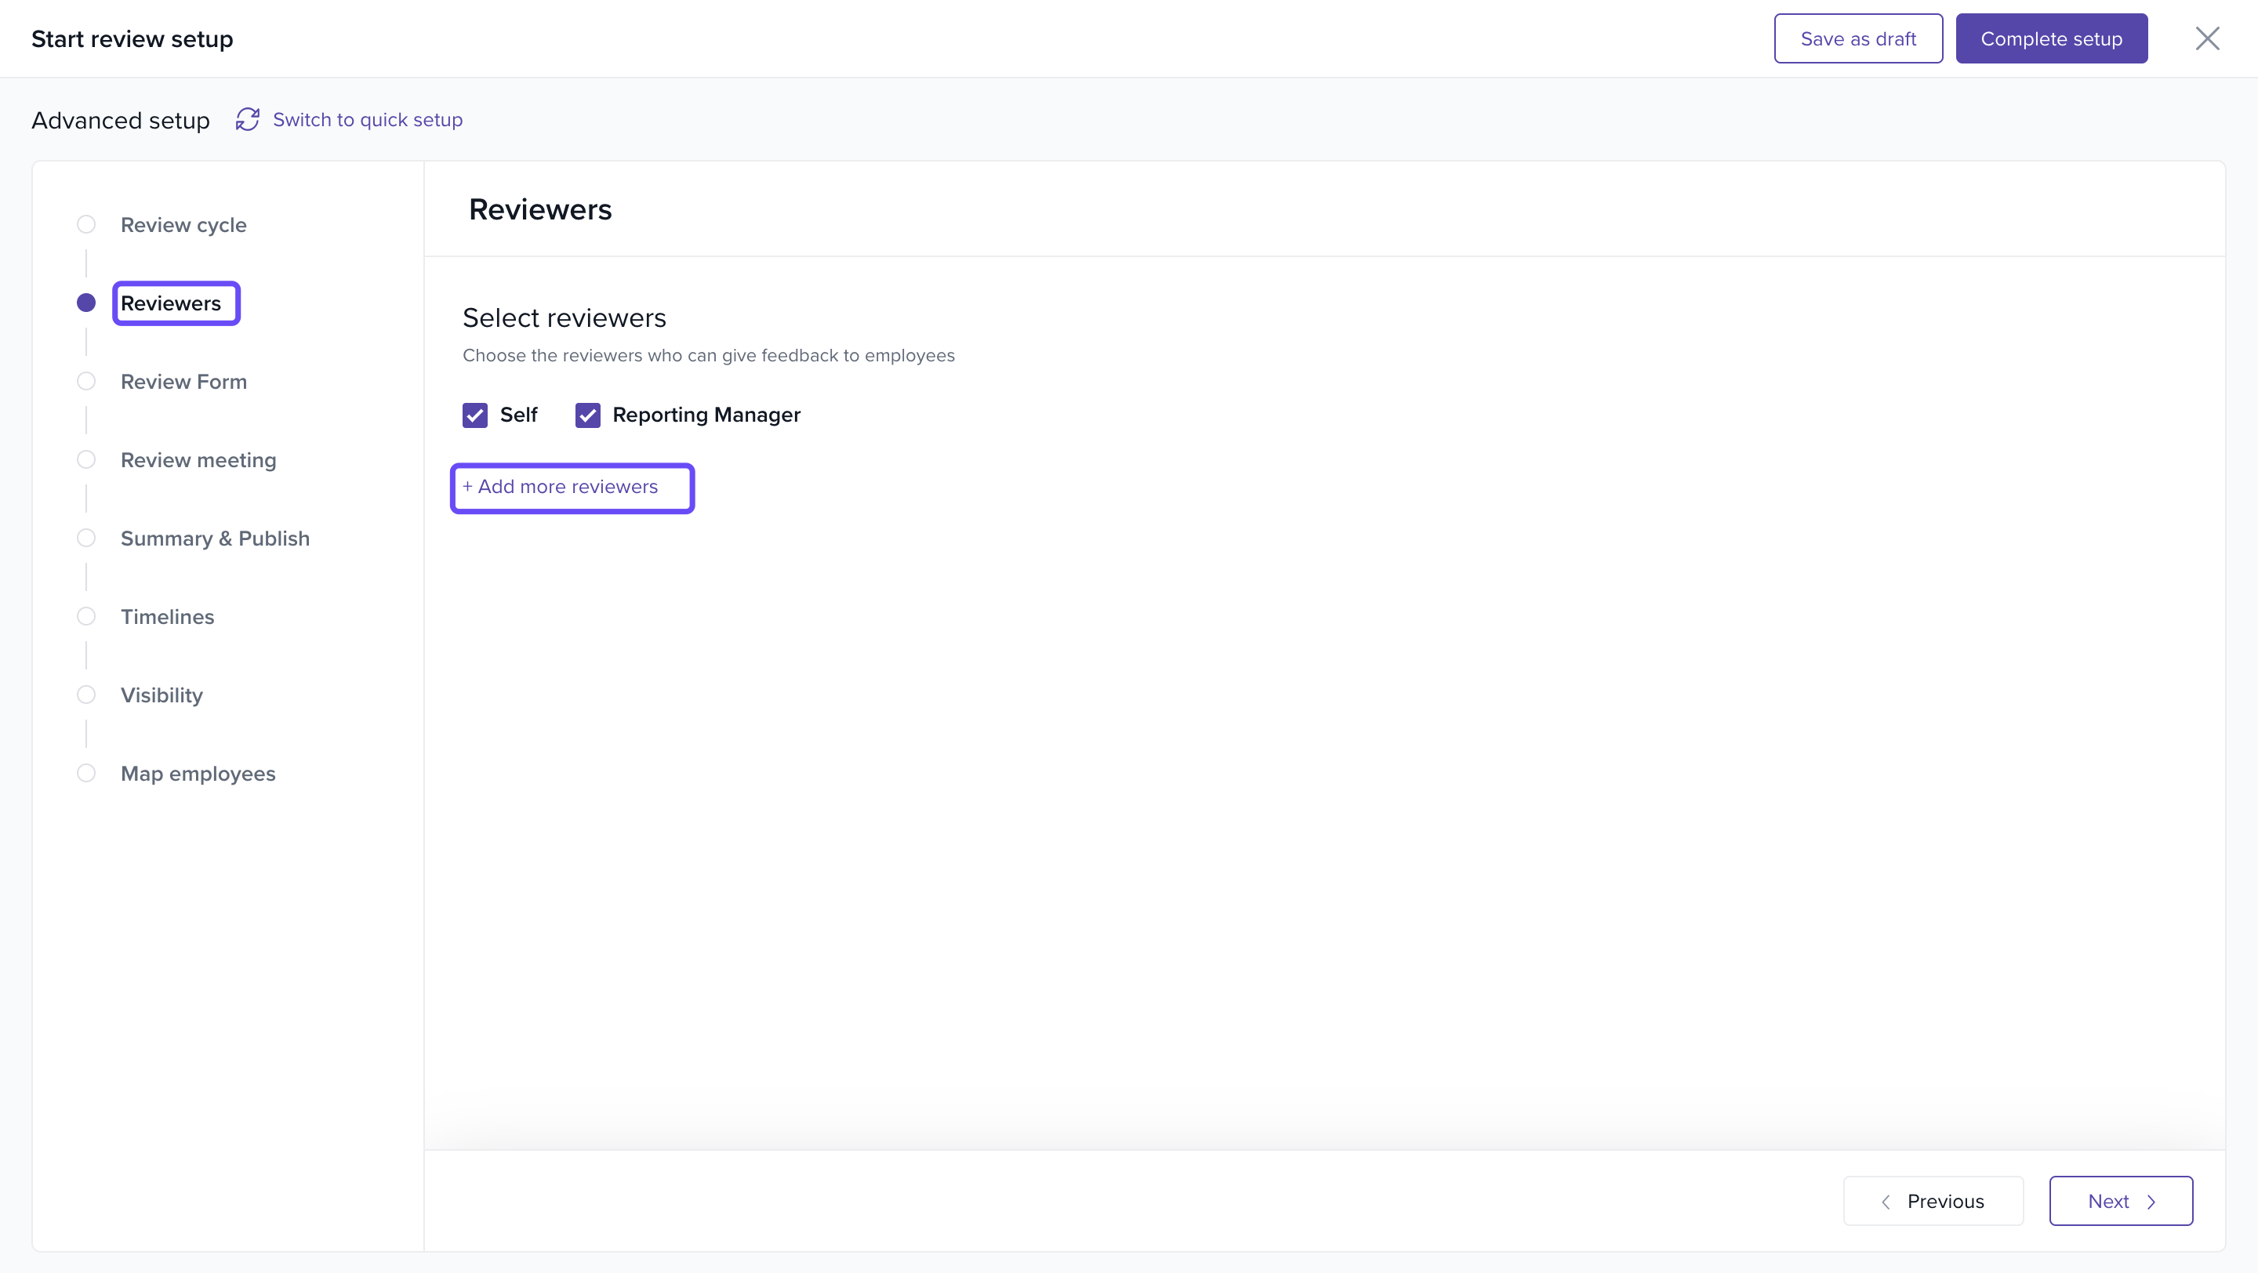Uncheck the Self reviewer checkbox
The width and height of the screenshot is (2258, 1273).
(x=475, y=415)
